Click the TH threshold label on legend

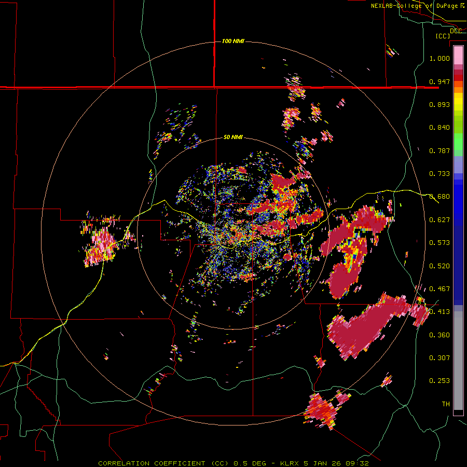(446, 404)
